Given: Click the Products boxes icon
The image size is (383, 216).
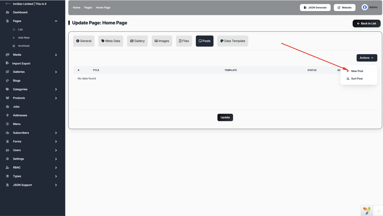Looking at the screenshot, I should [7, 98].
